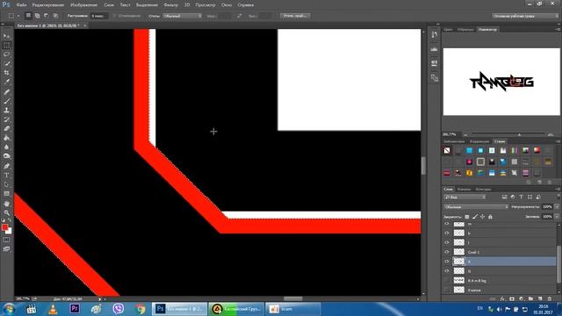Screen dimensions: 562x316
Task: Delete layer with trash icon in Layers panel
Action: (x=550, y=298)
